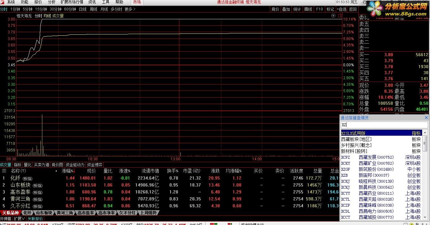Open the 扩展市场行情 menu
The width and height of the screenshot is (430, 225).
(x=72, y=2)
